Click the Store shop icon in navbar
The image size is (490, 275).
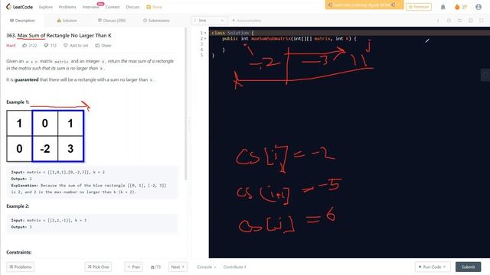pos(149,7)
